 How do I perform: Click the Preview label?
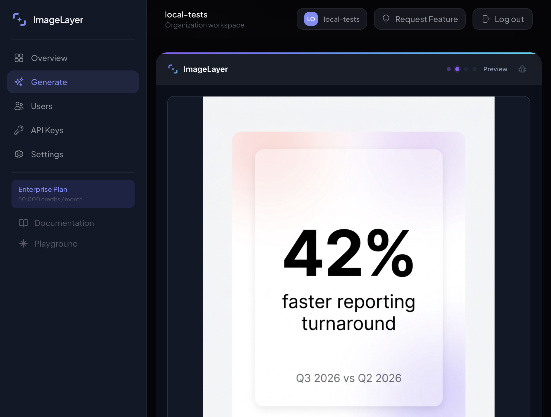(495, 69)
